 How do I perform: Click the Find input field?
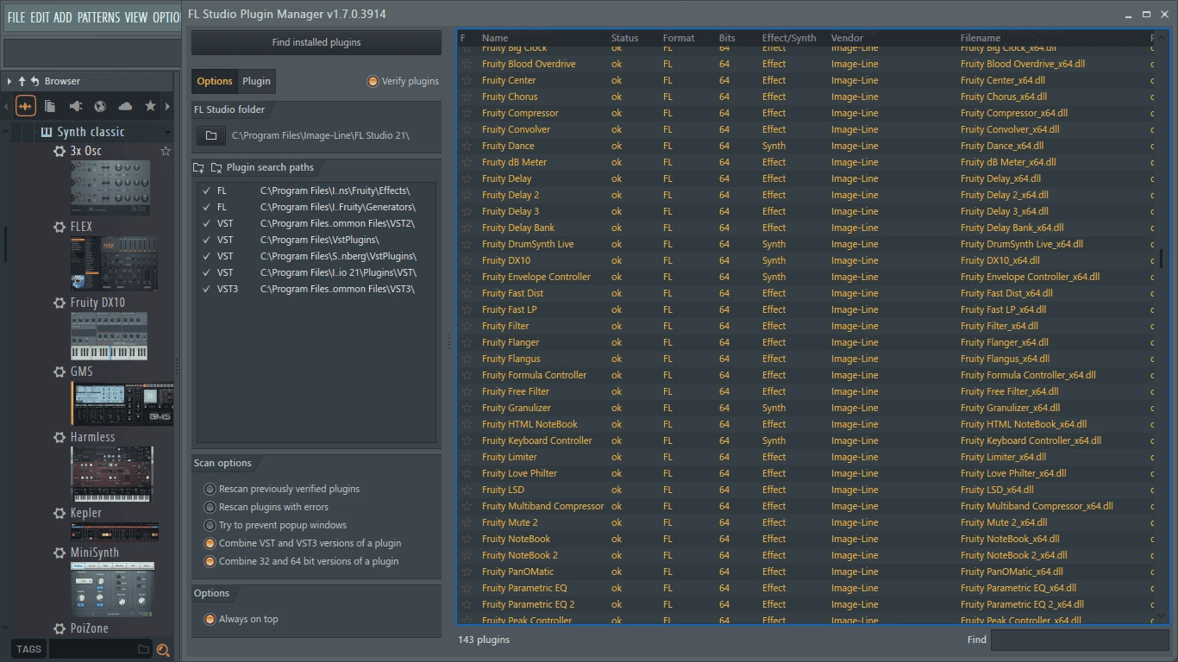(x=1079, y=640)
